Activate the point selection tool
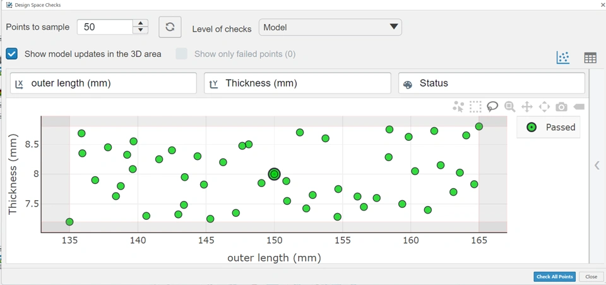 458,107
